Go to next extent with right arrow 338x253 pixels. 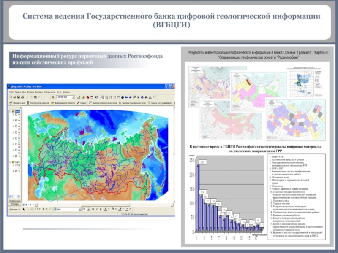pos(130,97)
